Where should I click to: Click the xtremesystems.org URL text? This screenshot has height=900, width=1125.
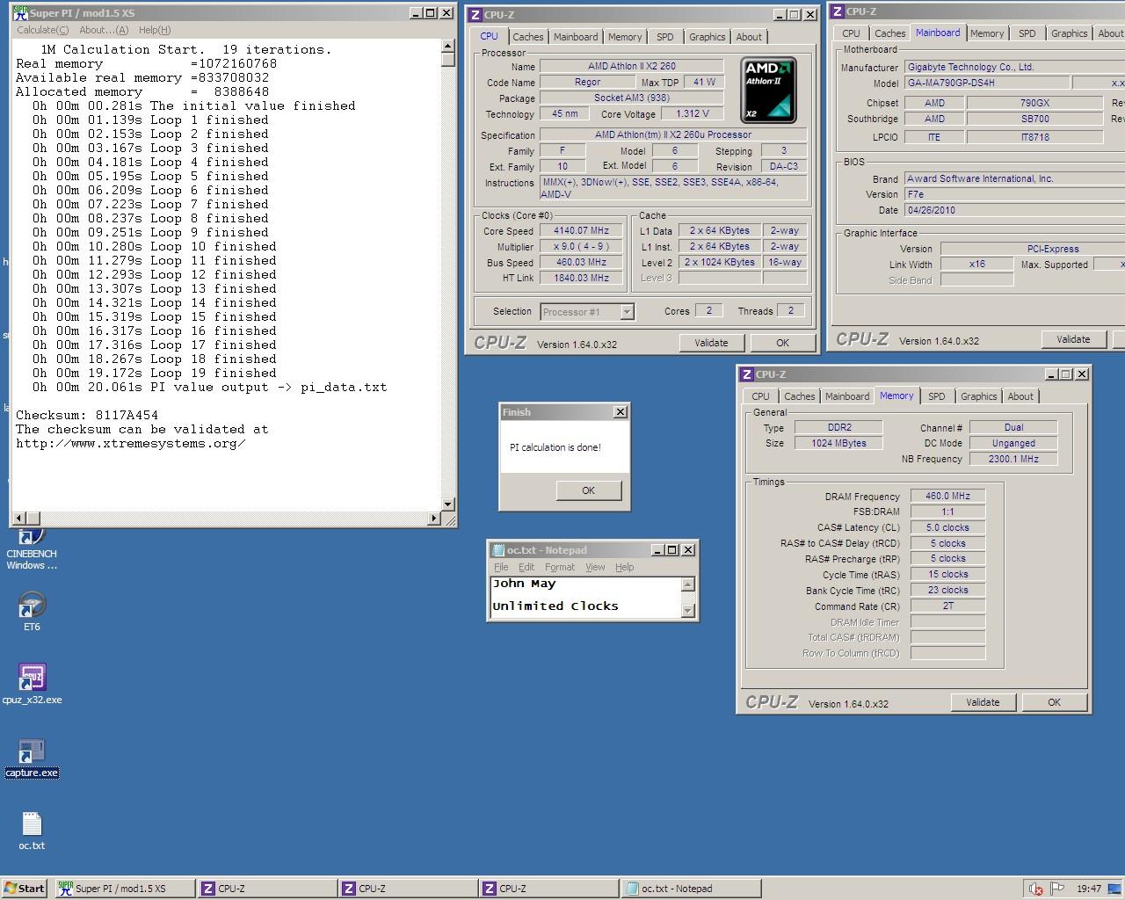tap(131, 443)
